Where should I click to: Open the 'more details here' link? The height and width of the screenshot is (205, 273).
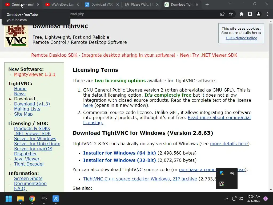coord(229,144)
